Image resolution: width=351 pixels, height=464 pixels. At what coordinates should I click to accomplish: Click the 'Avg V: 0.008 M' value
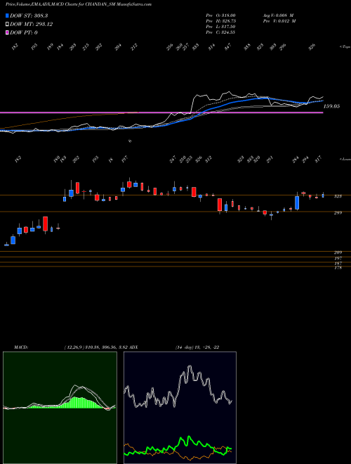(279, 15)
